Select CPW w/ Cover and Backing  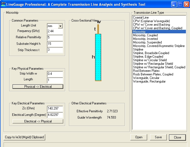159,25
